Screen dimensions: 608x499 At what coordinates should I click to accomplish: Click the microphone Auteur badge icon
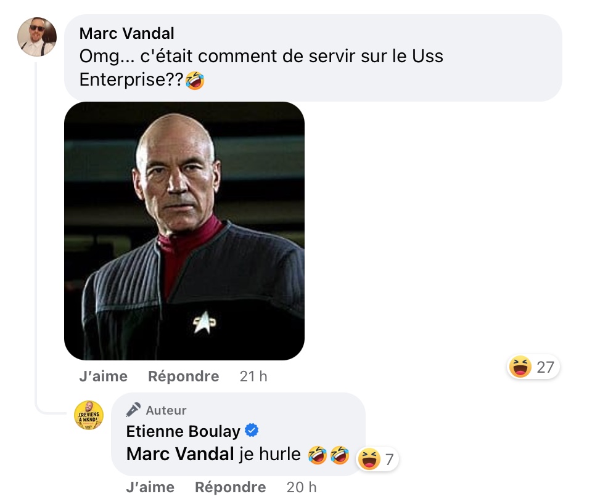(133, 410)
